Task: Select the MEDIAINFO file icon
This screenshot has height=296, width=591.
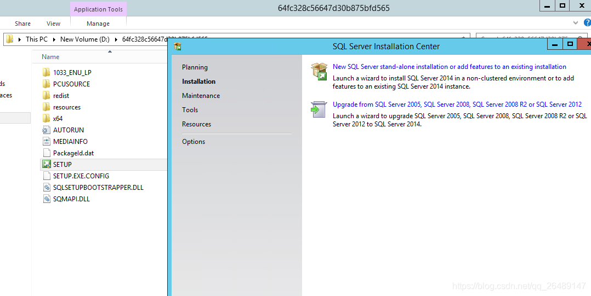Action: click(47, 141)
